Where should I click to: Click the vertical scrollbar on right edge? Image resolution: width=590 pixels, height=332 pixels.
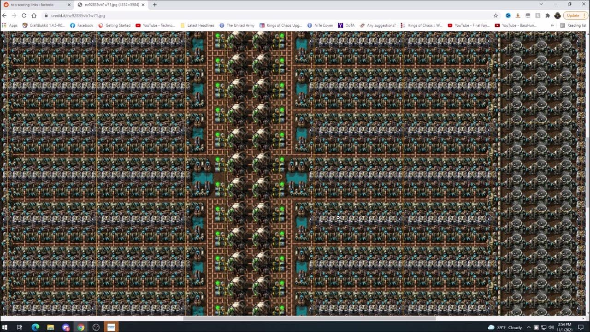click(588, 173)
